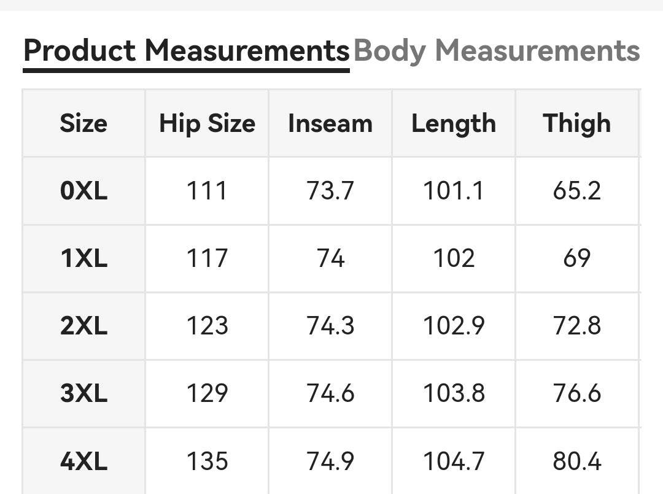Select the Product Measurements tab

(x=187, y=51)
